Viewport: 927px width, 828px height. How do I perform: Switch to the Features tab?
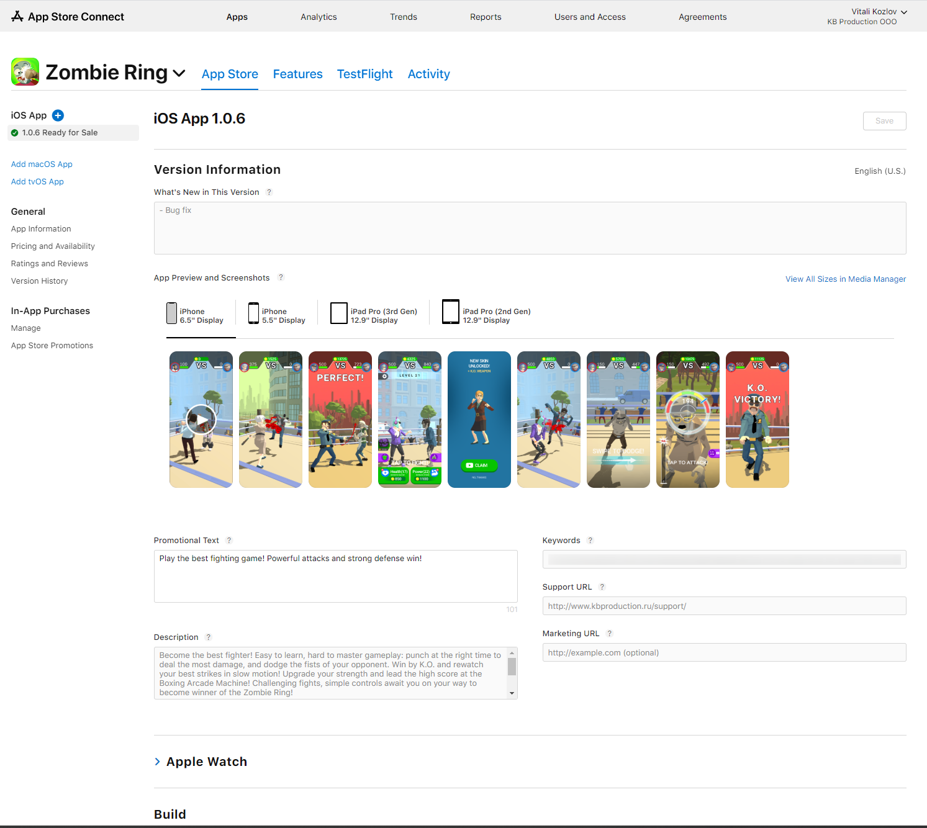[298, 74]
